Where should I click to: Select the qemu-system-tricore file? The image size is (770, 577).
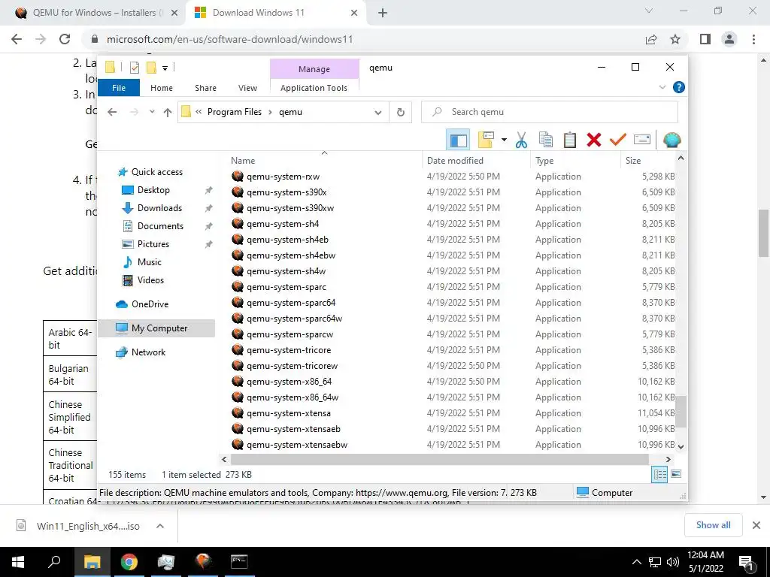coord(288,350)
